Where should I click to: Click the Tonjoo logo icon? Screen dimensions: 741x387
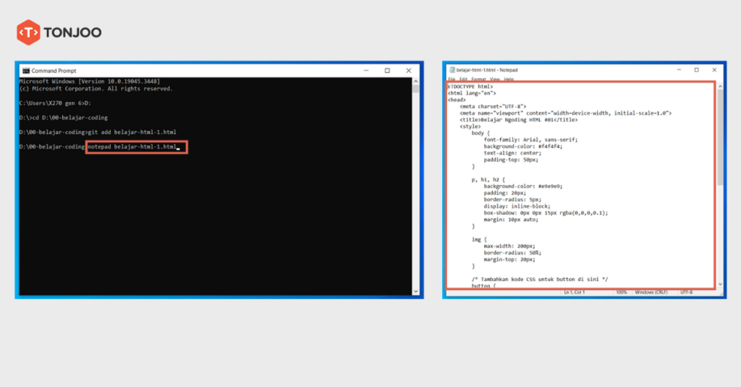(x=28, y=32)
